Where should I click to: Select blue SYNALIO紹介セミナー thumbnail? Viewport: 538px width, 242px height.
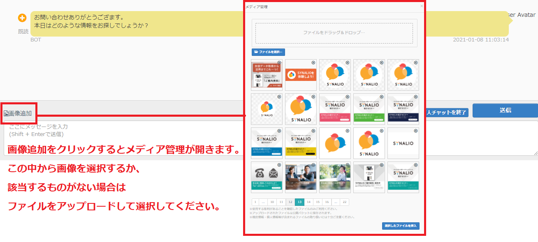[x=267, y=143]
